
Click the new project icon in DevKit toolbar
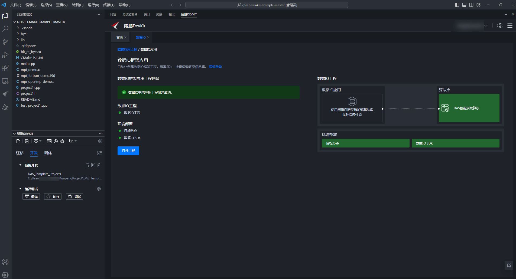pos(18,141)
